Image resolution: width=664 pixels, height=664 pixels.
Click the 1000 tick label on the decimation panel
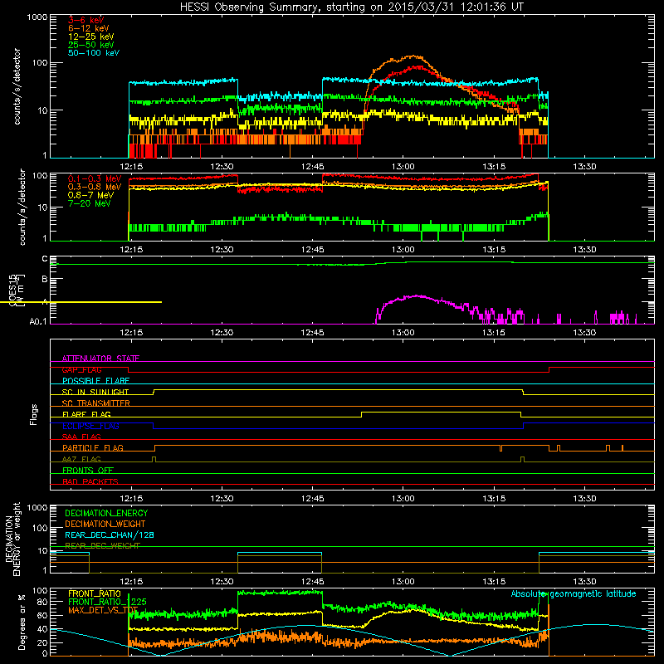(37, 507)
